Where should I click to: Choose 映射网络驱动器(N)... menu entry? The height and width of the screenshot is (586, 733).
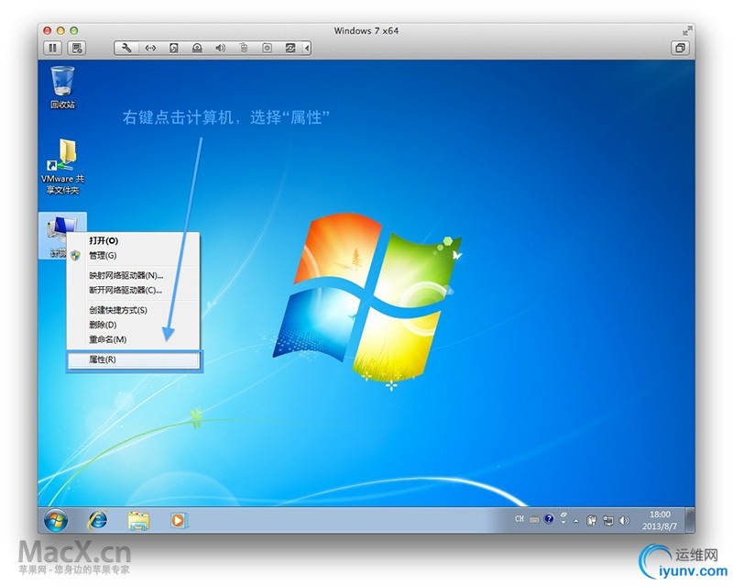[133, 275]
